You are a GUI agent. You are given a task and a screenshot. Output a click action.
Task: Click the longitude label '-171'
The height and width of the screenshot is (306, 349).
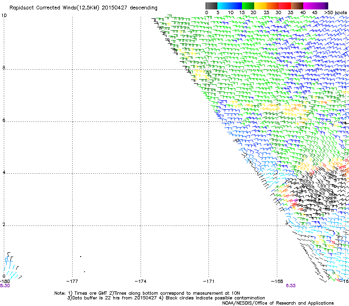click(209, 281)
